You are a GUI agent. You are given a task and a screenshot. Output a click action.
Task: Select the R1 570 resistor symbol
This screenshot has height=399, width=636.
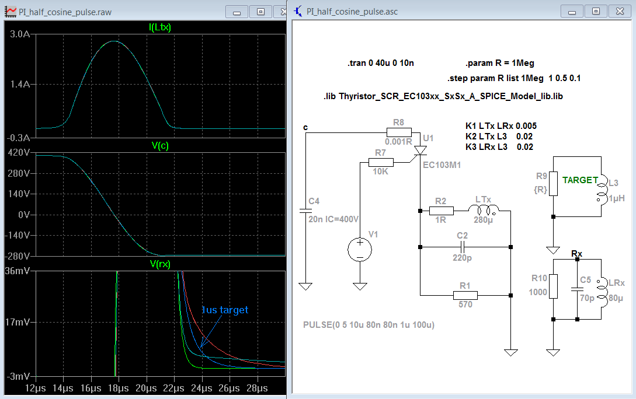click(465, 295)
